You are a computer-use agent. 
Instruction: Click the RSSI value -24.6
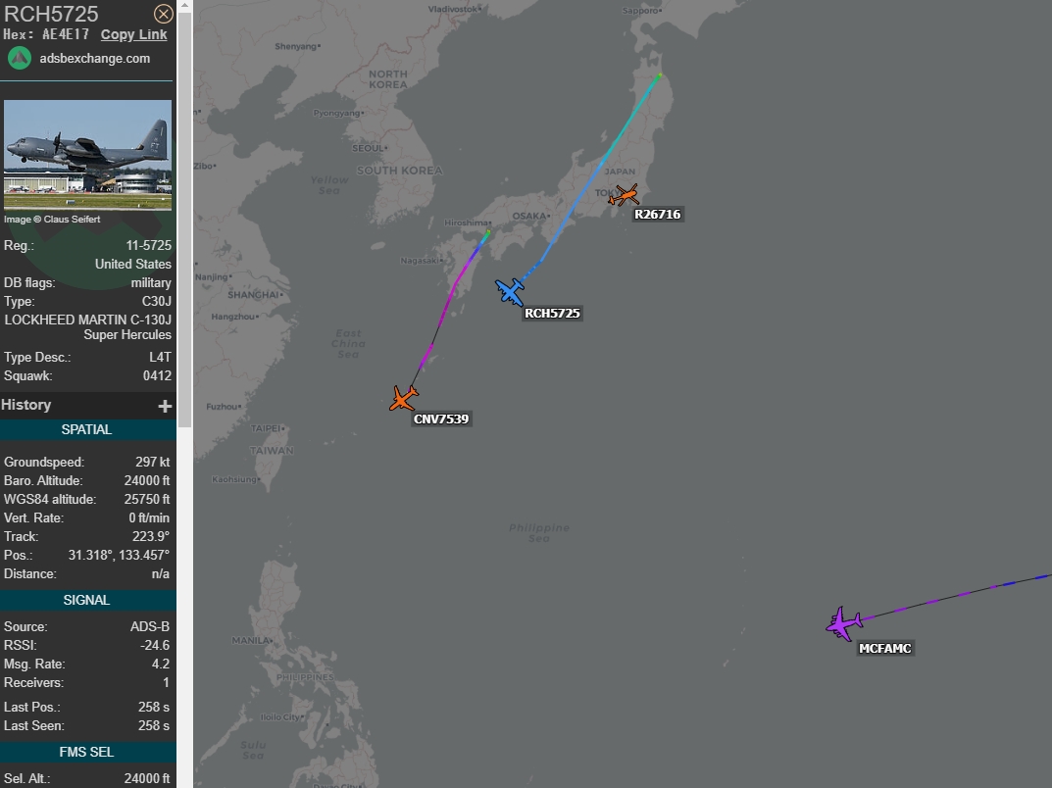(155, 646)
